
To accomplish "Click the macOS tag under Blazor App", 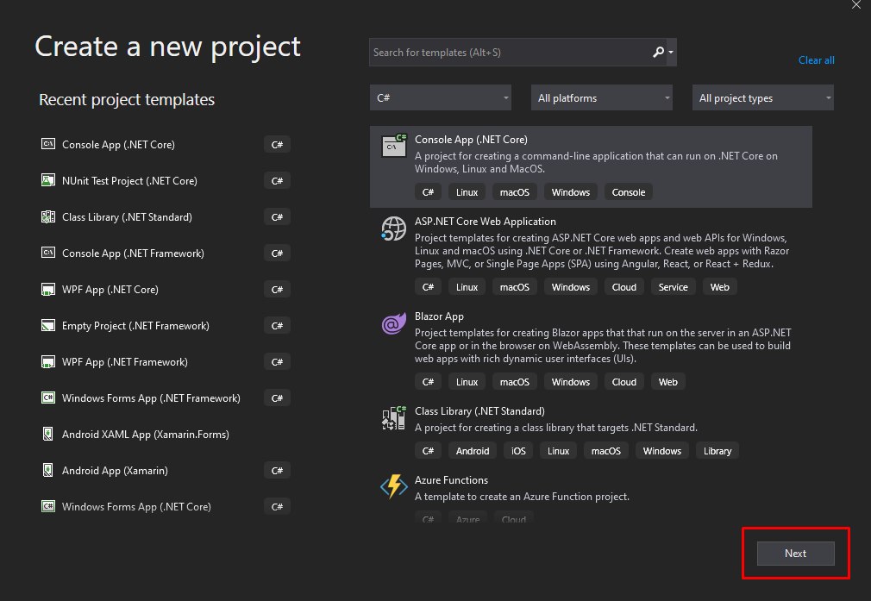I will click(514, 382).
